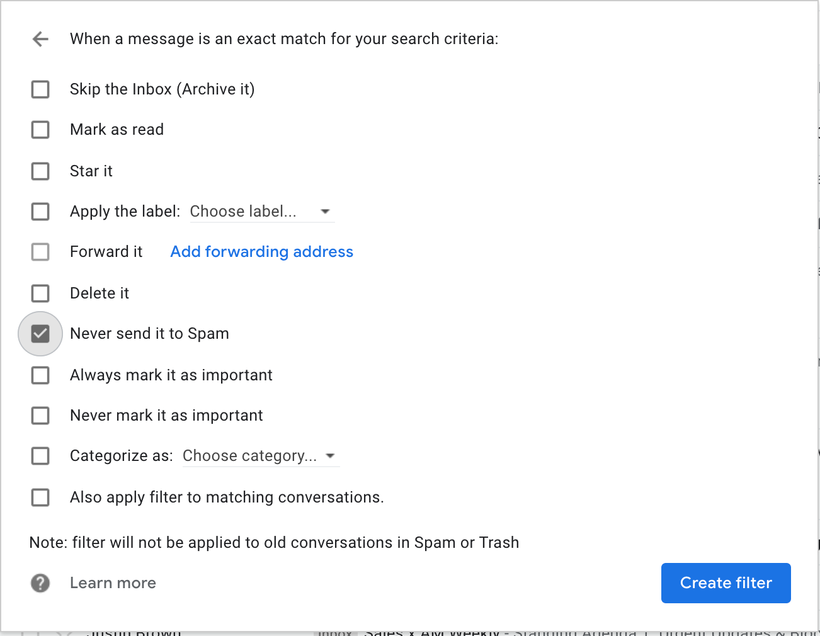
Task: Toggle the Categorize as checkbox
Action: 40,456
